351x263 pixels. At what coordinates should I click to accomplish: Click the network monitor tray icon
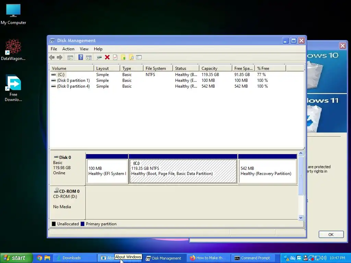tap(317, 258)
